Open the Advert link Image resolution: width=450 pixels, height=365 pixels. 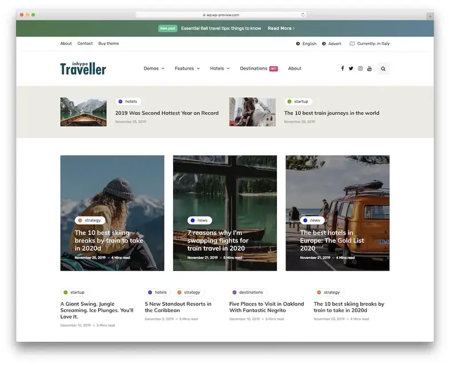click(335, 43)
